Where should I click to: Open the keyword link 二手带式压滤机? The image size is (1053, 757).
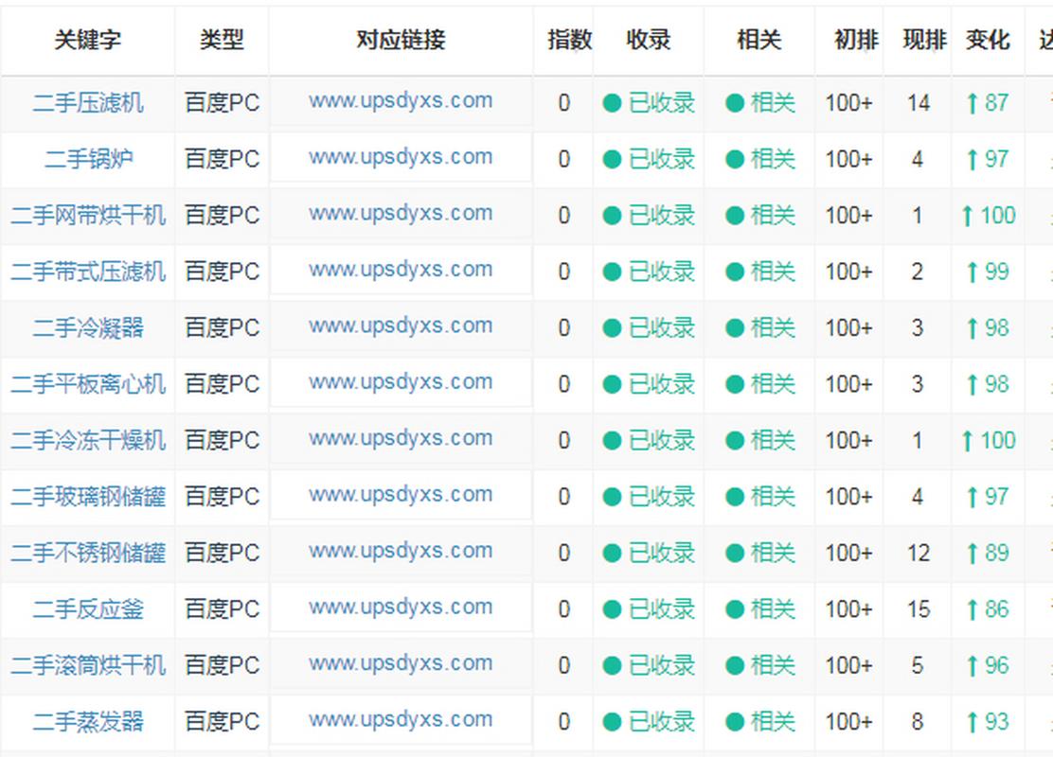point(88,272)
